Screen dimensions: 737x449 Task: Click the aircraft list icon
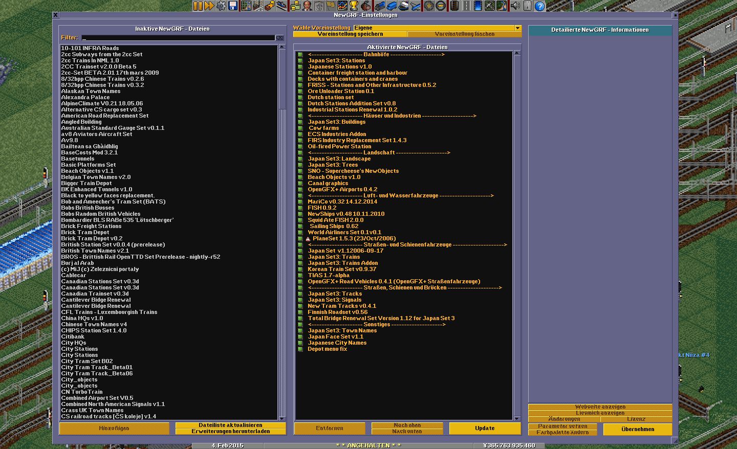click(416, 6)
